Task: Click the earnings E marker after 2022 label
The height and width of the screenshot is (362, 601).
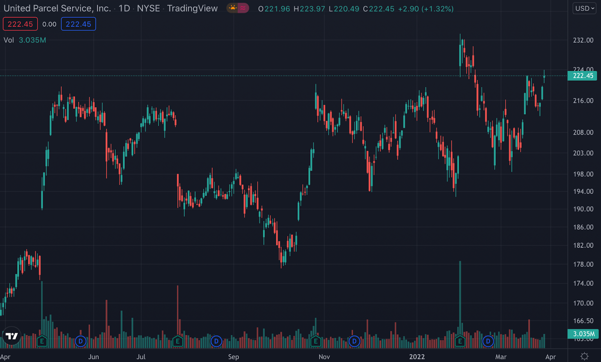Action: click(460, 341)
